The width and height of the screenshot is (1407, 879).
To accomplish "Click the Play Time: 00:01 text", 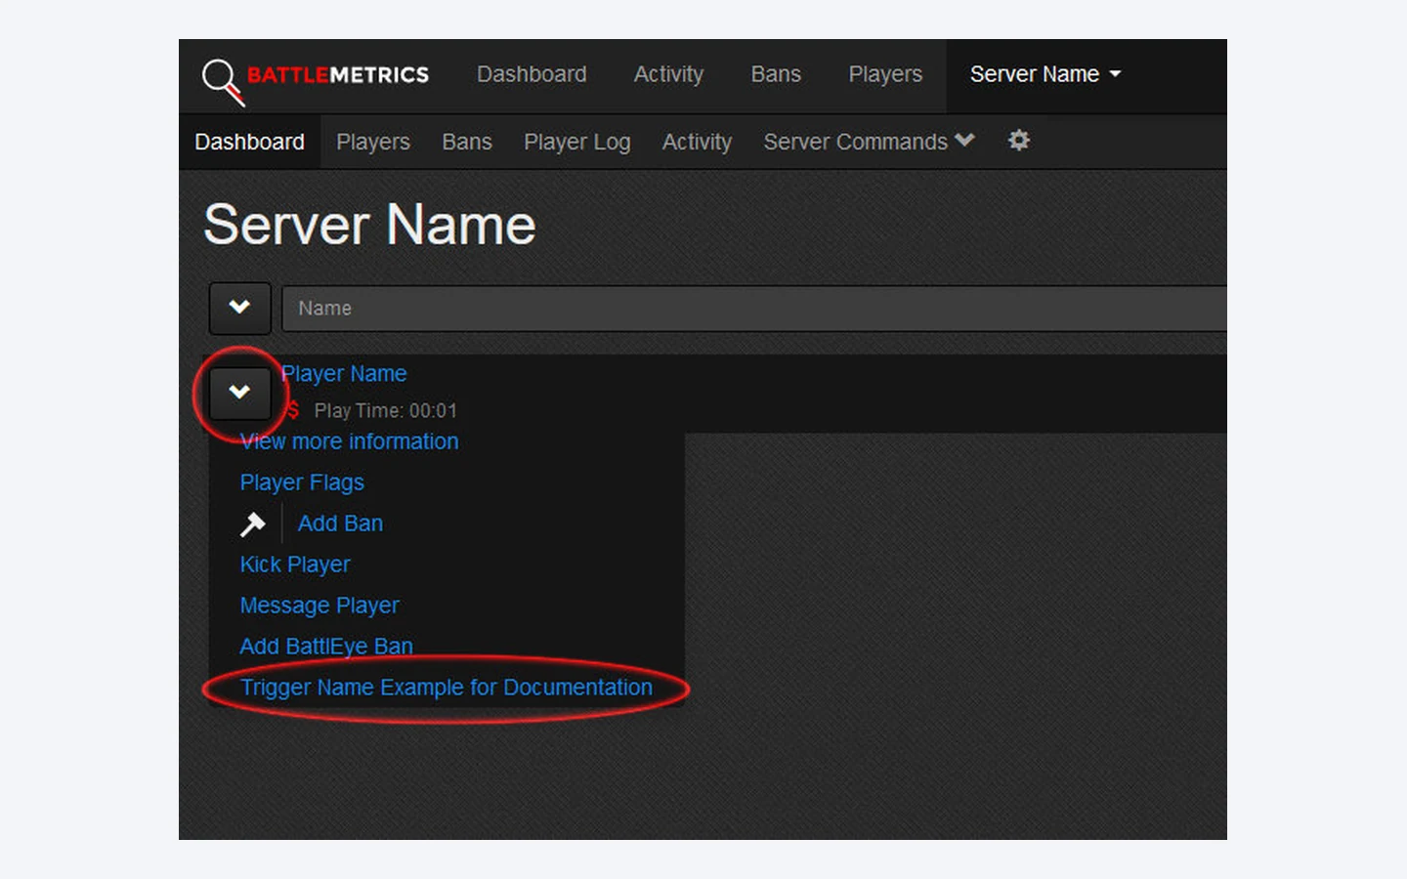I will click(x=386, y=410).
